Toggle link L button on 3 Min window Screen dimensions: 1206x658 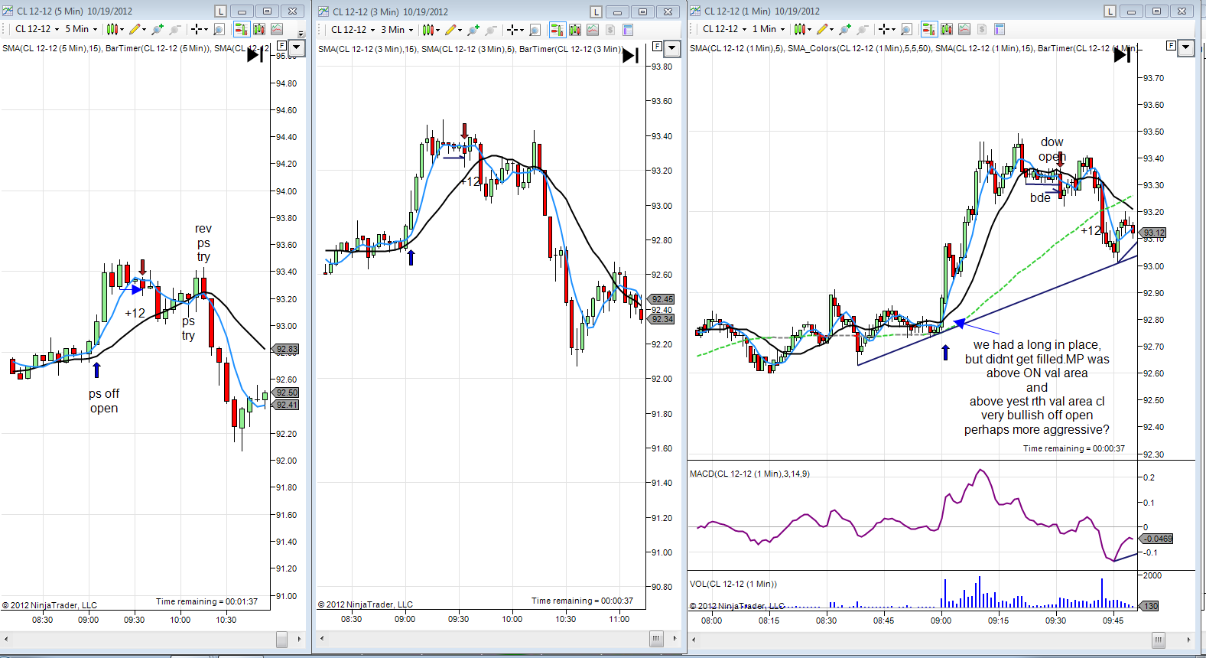pos(596,11)
